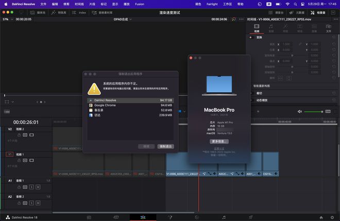Click the 强制退出 (Force Quit) button
This screenshot has height=221, width=340.
(166, 146)
